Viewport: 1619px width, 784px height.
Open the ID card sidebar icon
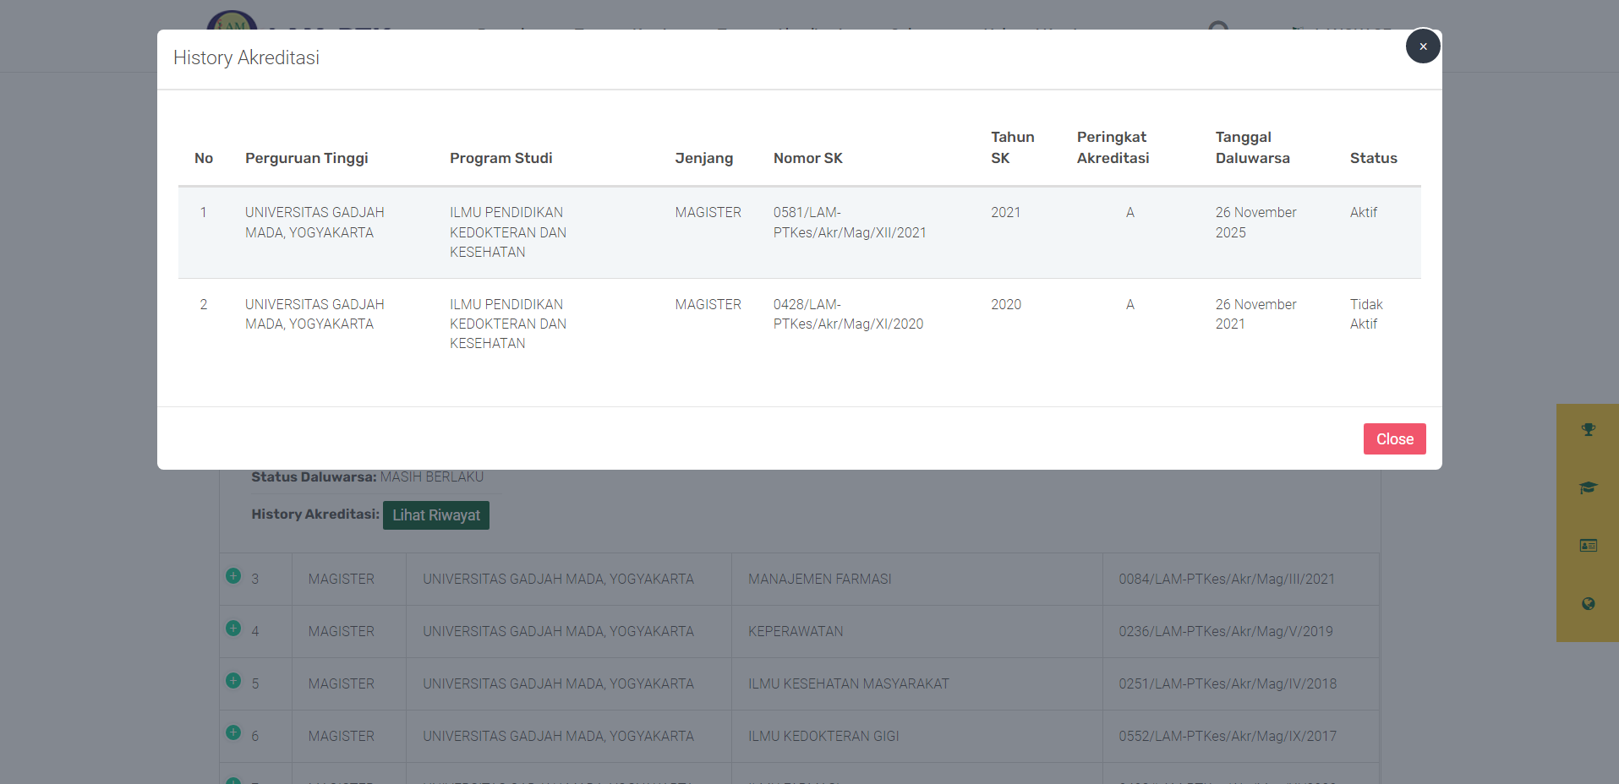pyautogui.click(x=1588, y=546)
